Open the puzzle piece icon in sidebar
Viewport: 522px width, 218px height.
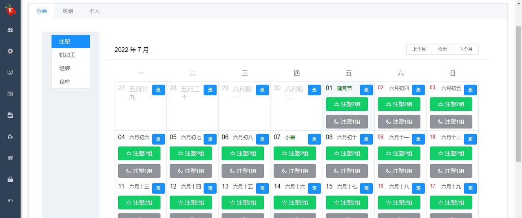[10, 137]
